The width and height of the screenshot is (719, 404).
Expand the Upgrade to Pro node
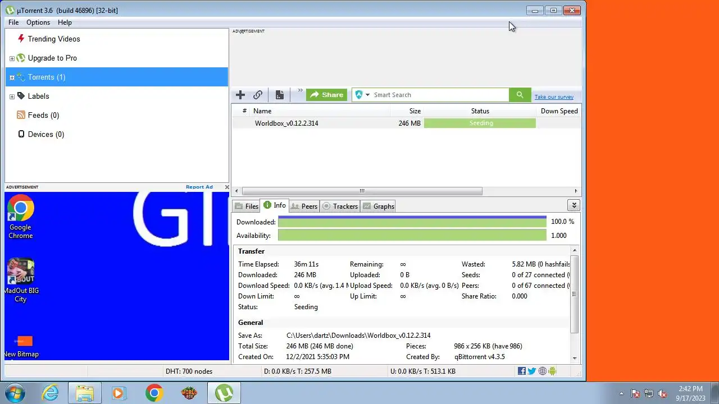tap(12, 58)
